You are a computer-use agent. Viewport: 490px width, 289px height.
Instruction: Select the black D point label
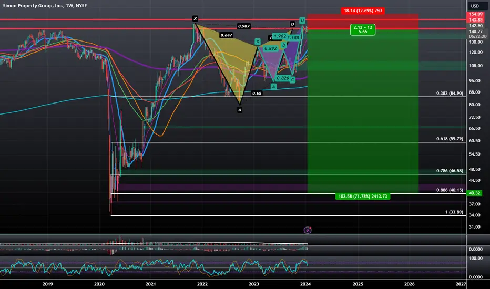(292, 24)
